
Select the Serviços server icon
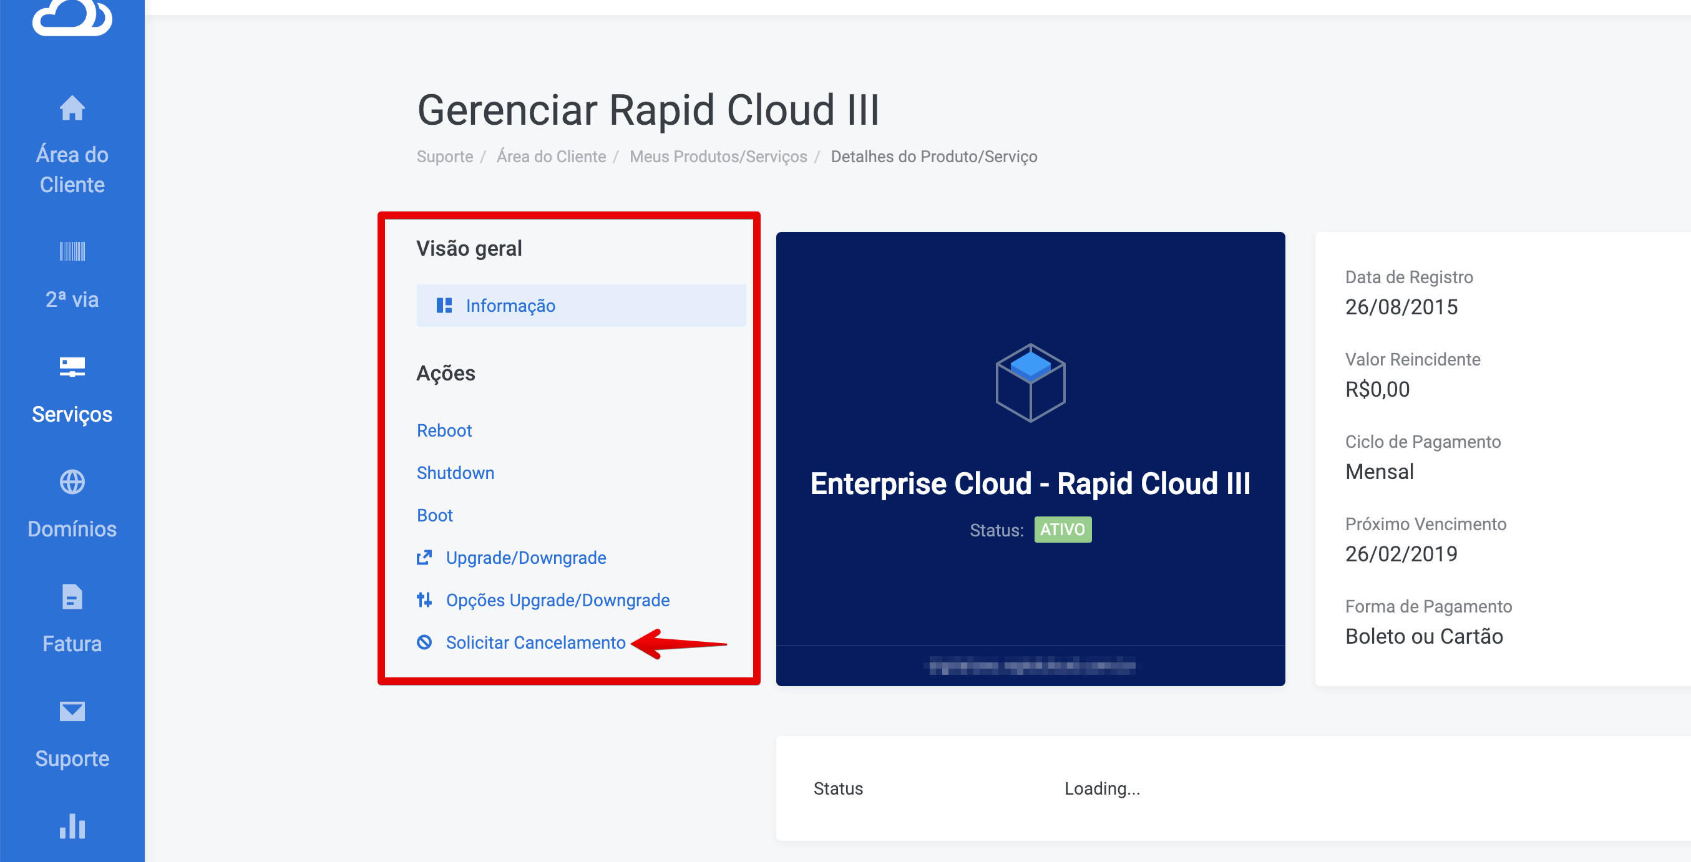tap(72, 366)
